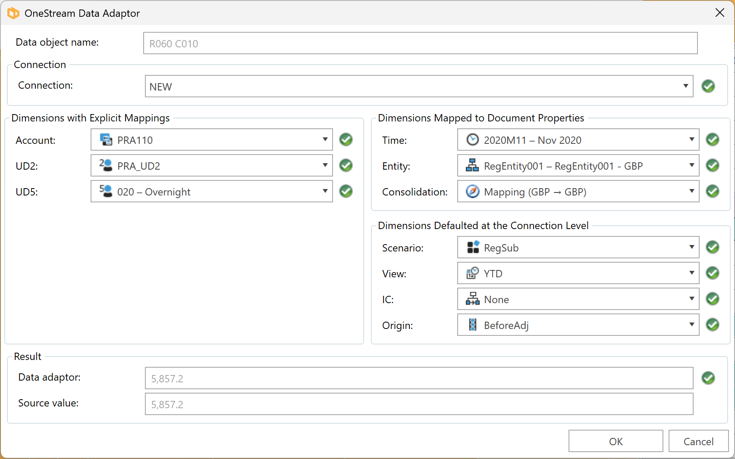Open the Consolidation dropdown arrow
Viewport: 735px width, 459px height.
pos(692,191)
